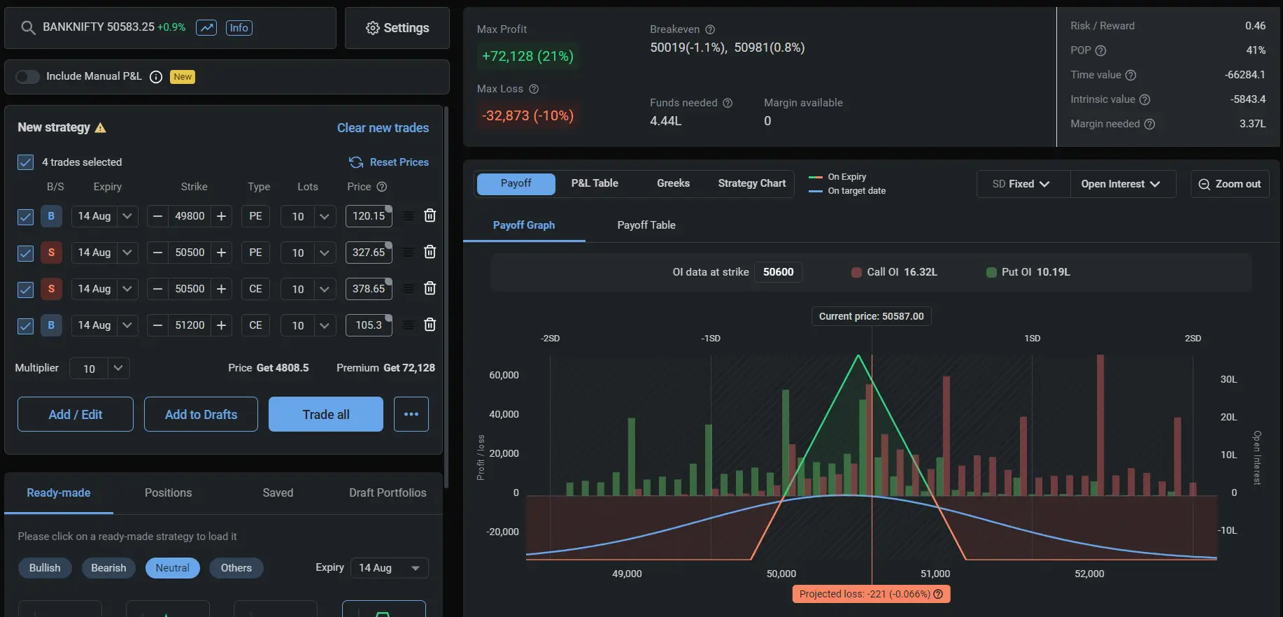Uncheck the 49800 PE trade checkbox
The image size is (1283, 617).
coord(25,217)
